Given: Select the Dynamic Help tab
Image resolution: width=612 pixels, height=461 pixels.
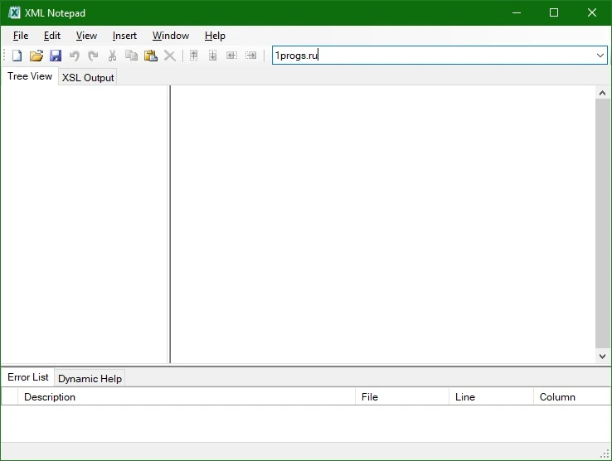Looking at the screenshot, I should (x=90, y=378).
